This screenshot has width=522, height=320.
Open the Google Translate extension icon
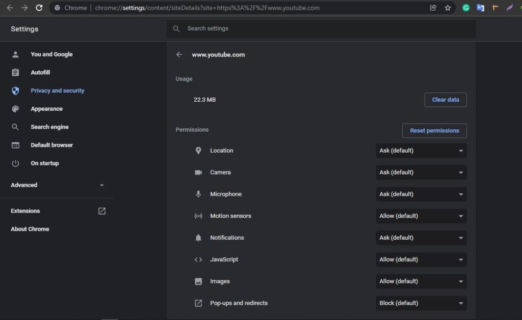click(x=480, y=8)
